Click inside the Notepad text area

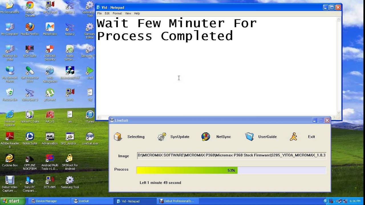click(216, 66)
